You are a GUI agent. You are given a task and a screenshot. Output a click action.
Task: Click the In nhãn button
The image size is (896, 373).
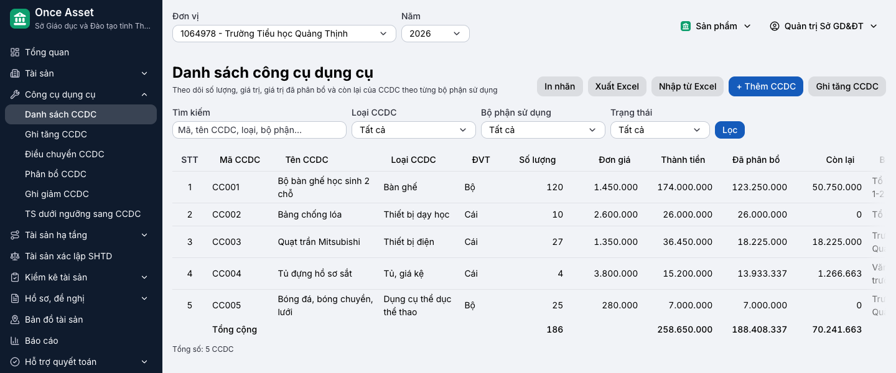[x=560, y=86]
